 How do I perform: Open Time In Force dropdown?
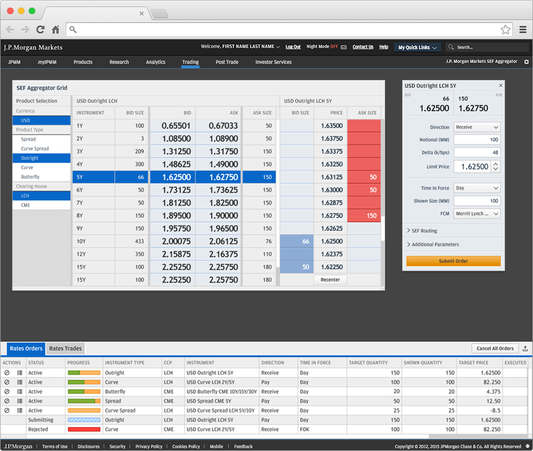pos(477,188)
